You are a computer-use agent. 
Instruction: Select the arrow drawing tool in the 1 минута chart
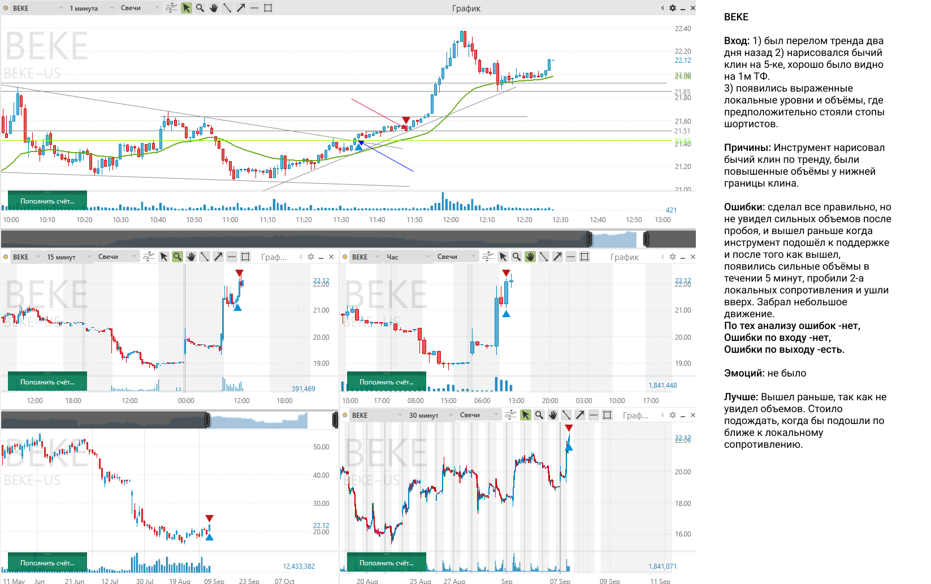pos(241,8)
